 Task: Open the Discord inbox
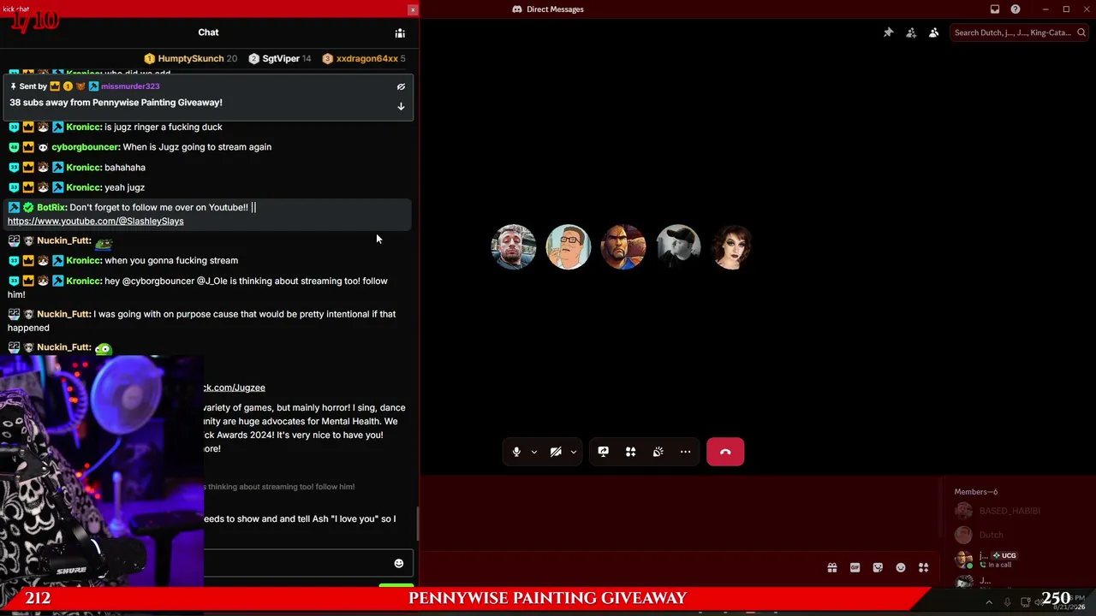click(995, 9)
